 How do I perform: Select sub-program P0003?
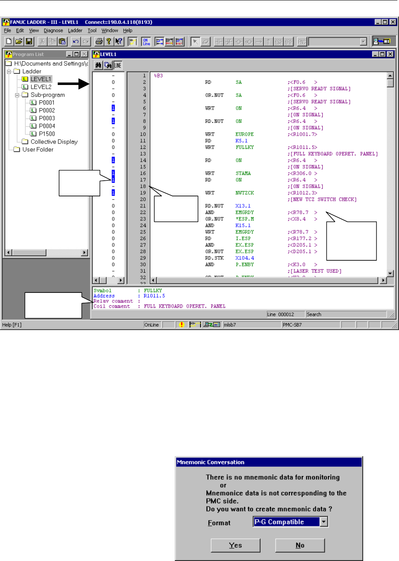(x=47, y=118)
